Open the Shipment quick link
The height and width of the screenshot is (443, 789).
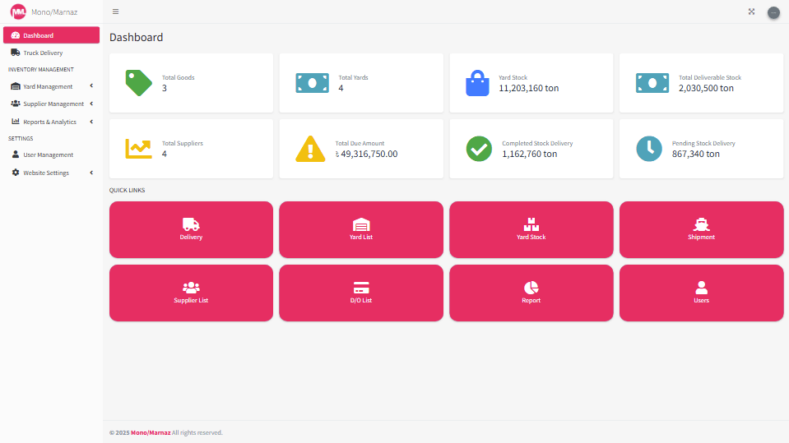[x=702, y=230]
